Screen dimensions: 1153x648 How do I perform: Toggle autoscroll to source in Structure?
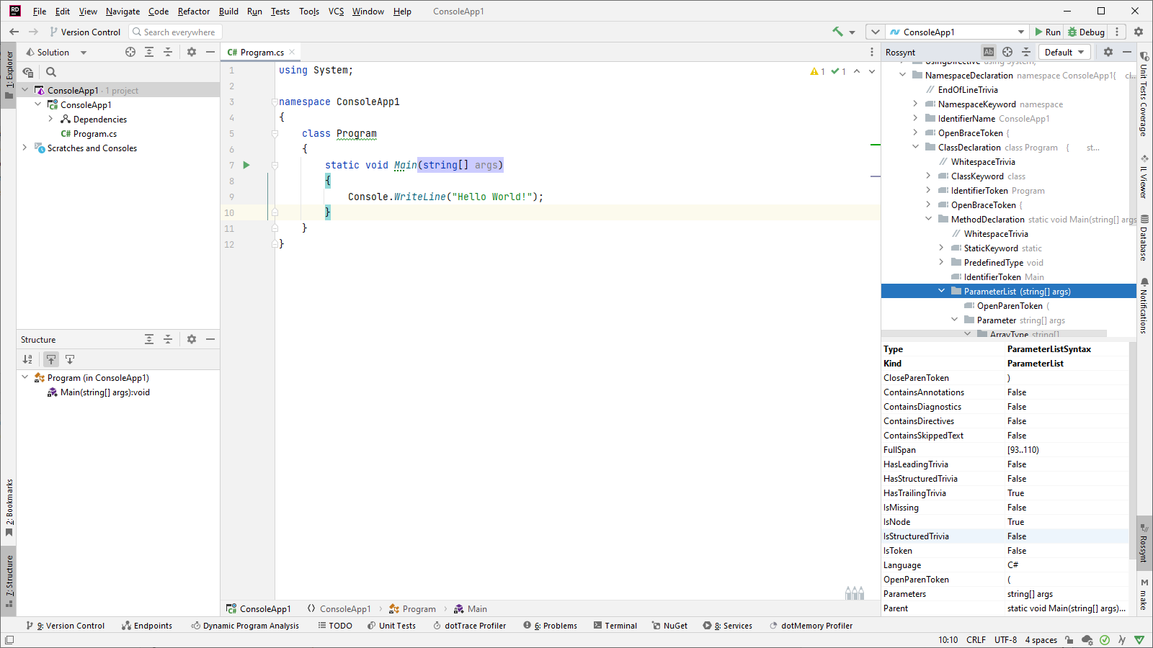pyautogui.click(x=51, y=359)
